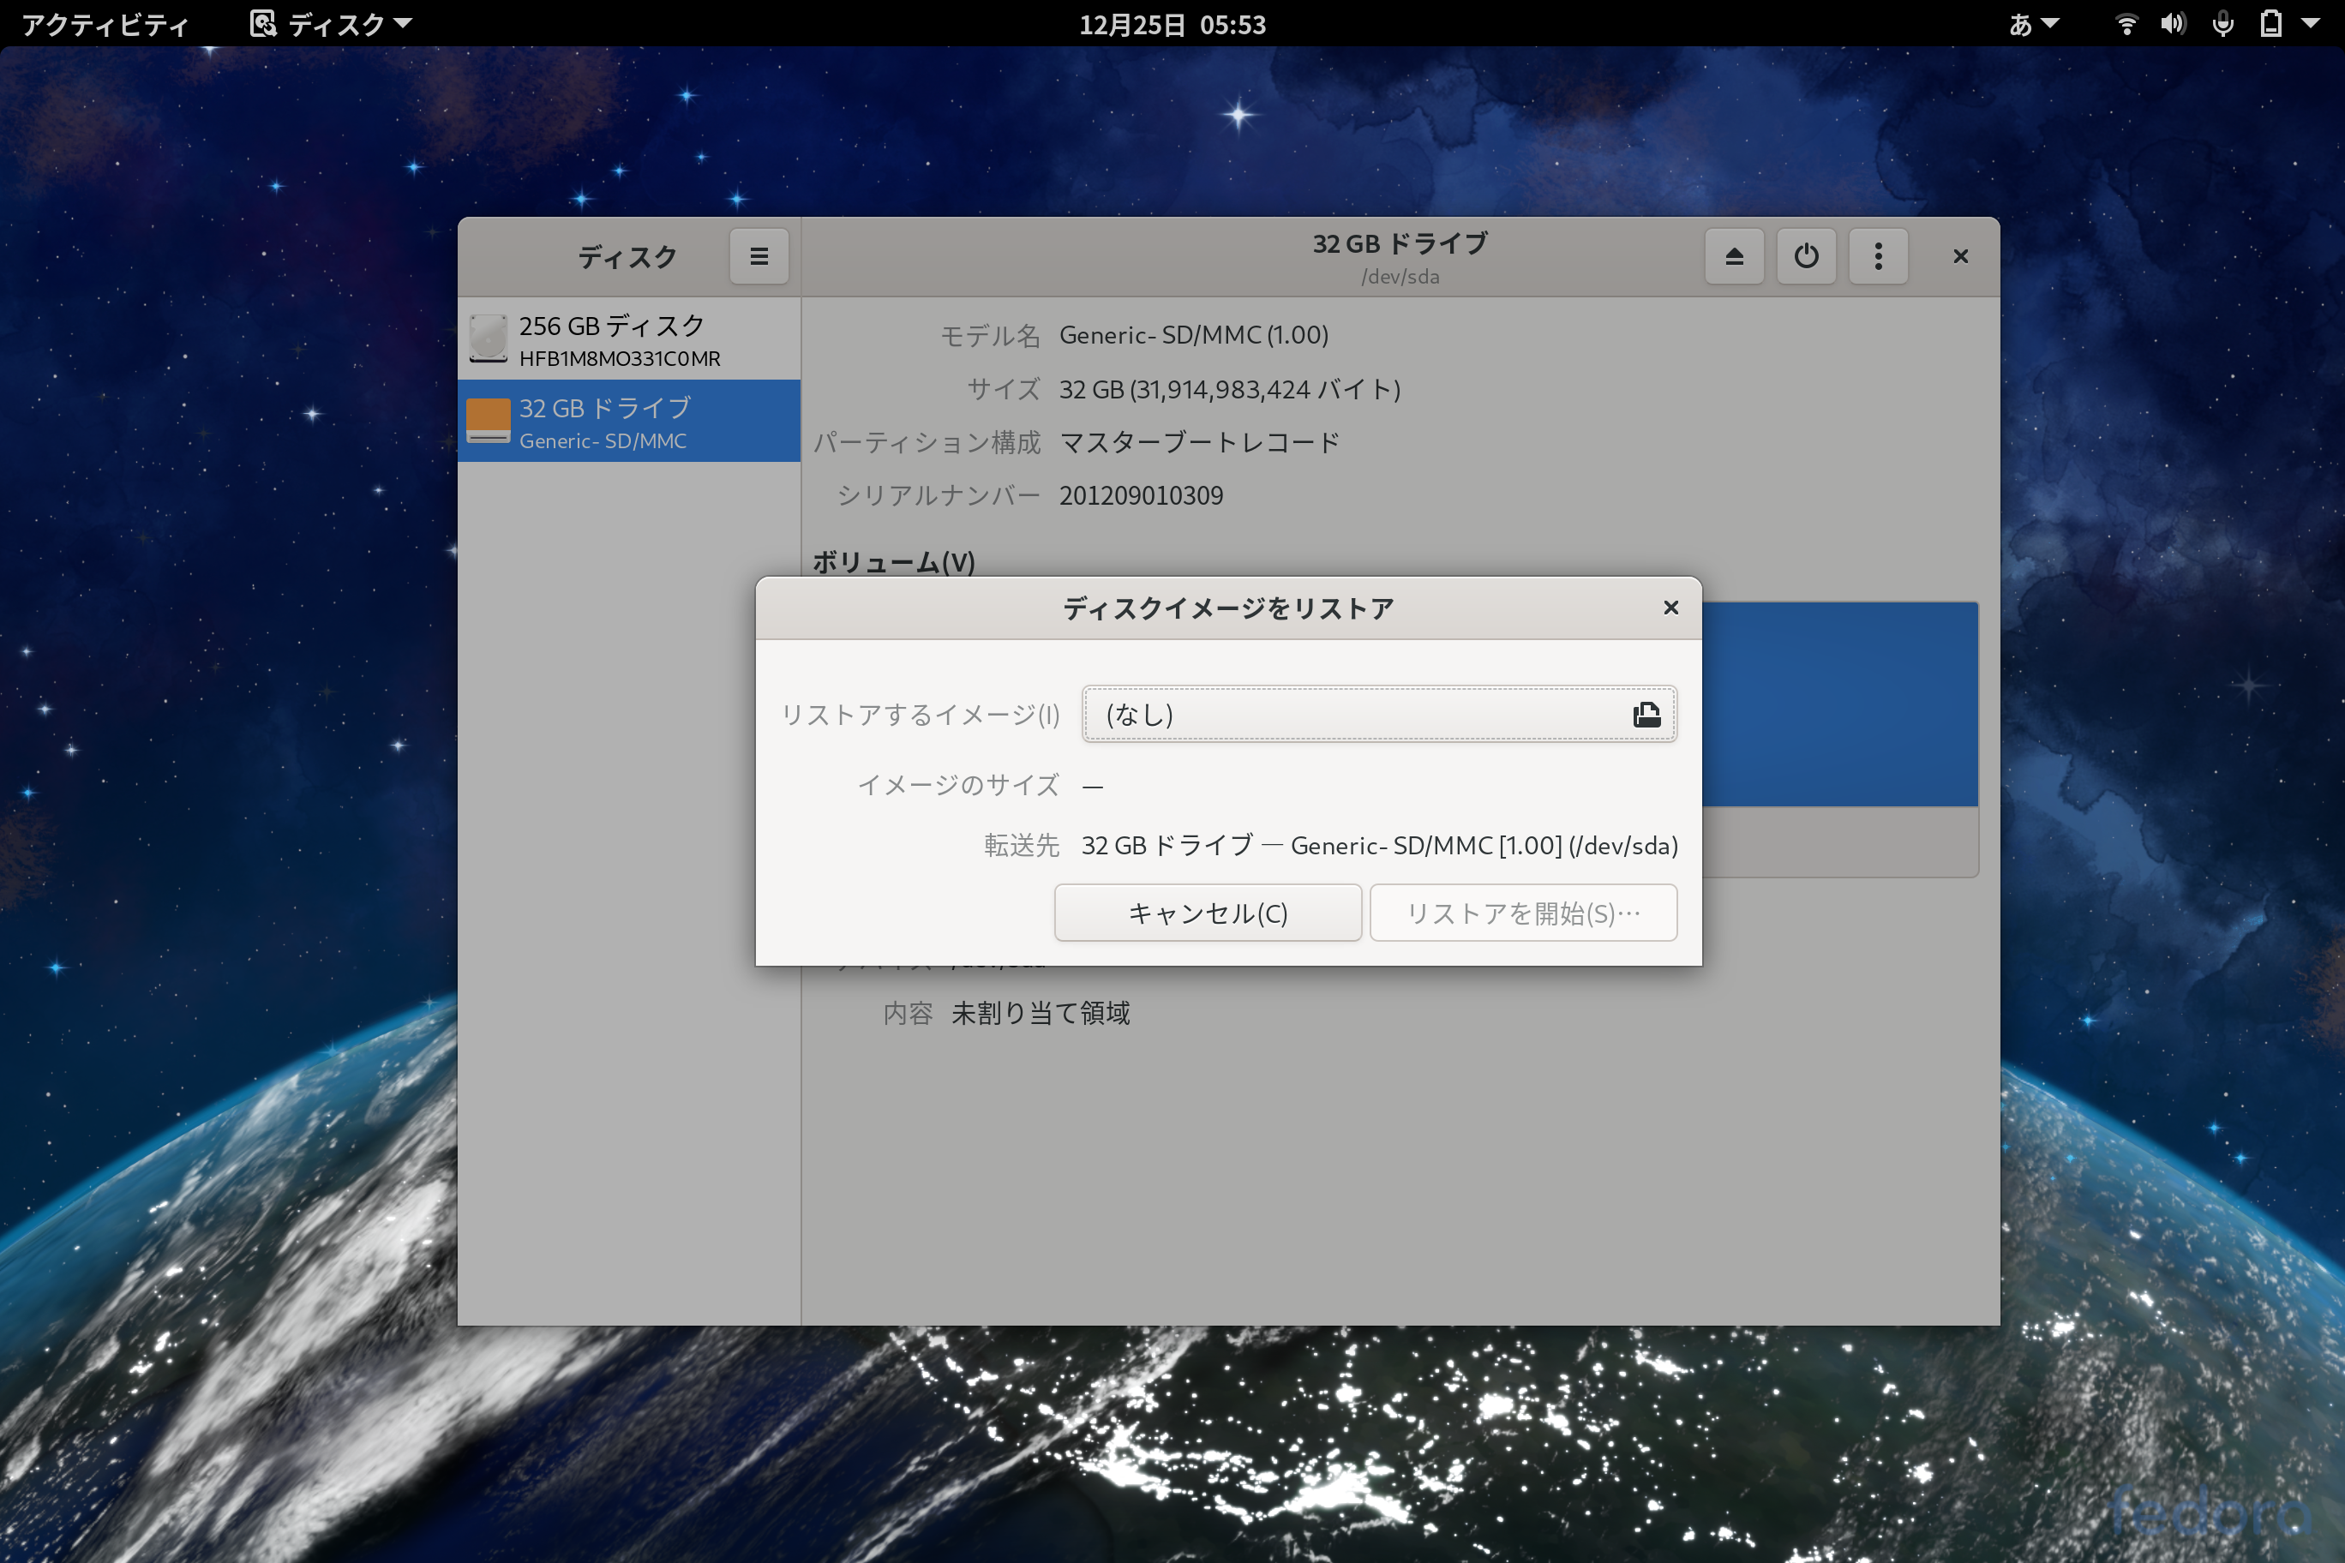Screen dimensions: 2345x1563
Task: Open the hamburger menu in ディスク sidebar header
Action: point(759,256)
